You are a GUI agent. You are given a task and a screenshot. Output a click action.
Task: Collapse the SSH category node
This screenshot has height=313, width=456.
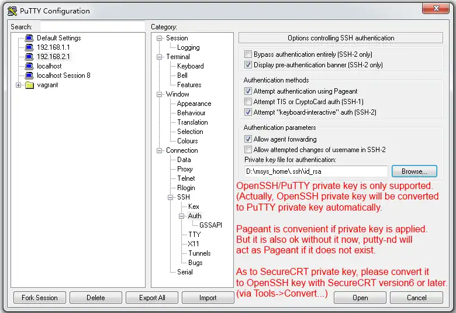point(171,197)
